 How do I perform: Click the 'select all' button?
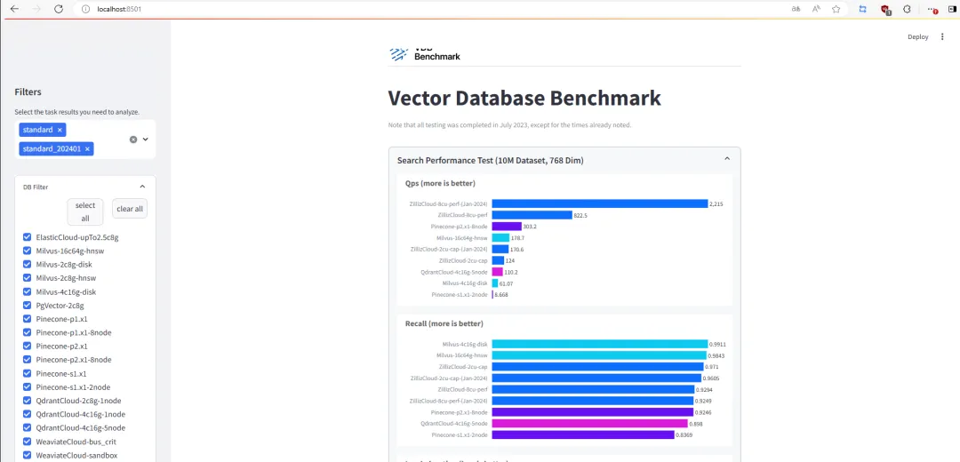point(85,211)
